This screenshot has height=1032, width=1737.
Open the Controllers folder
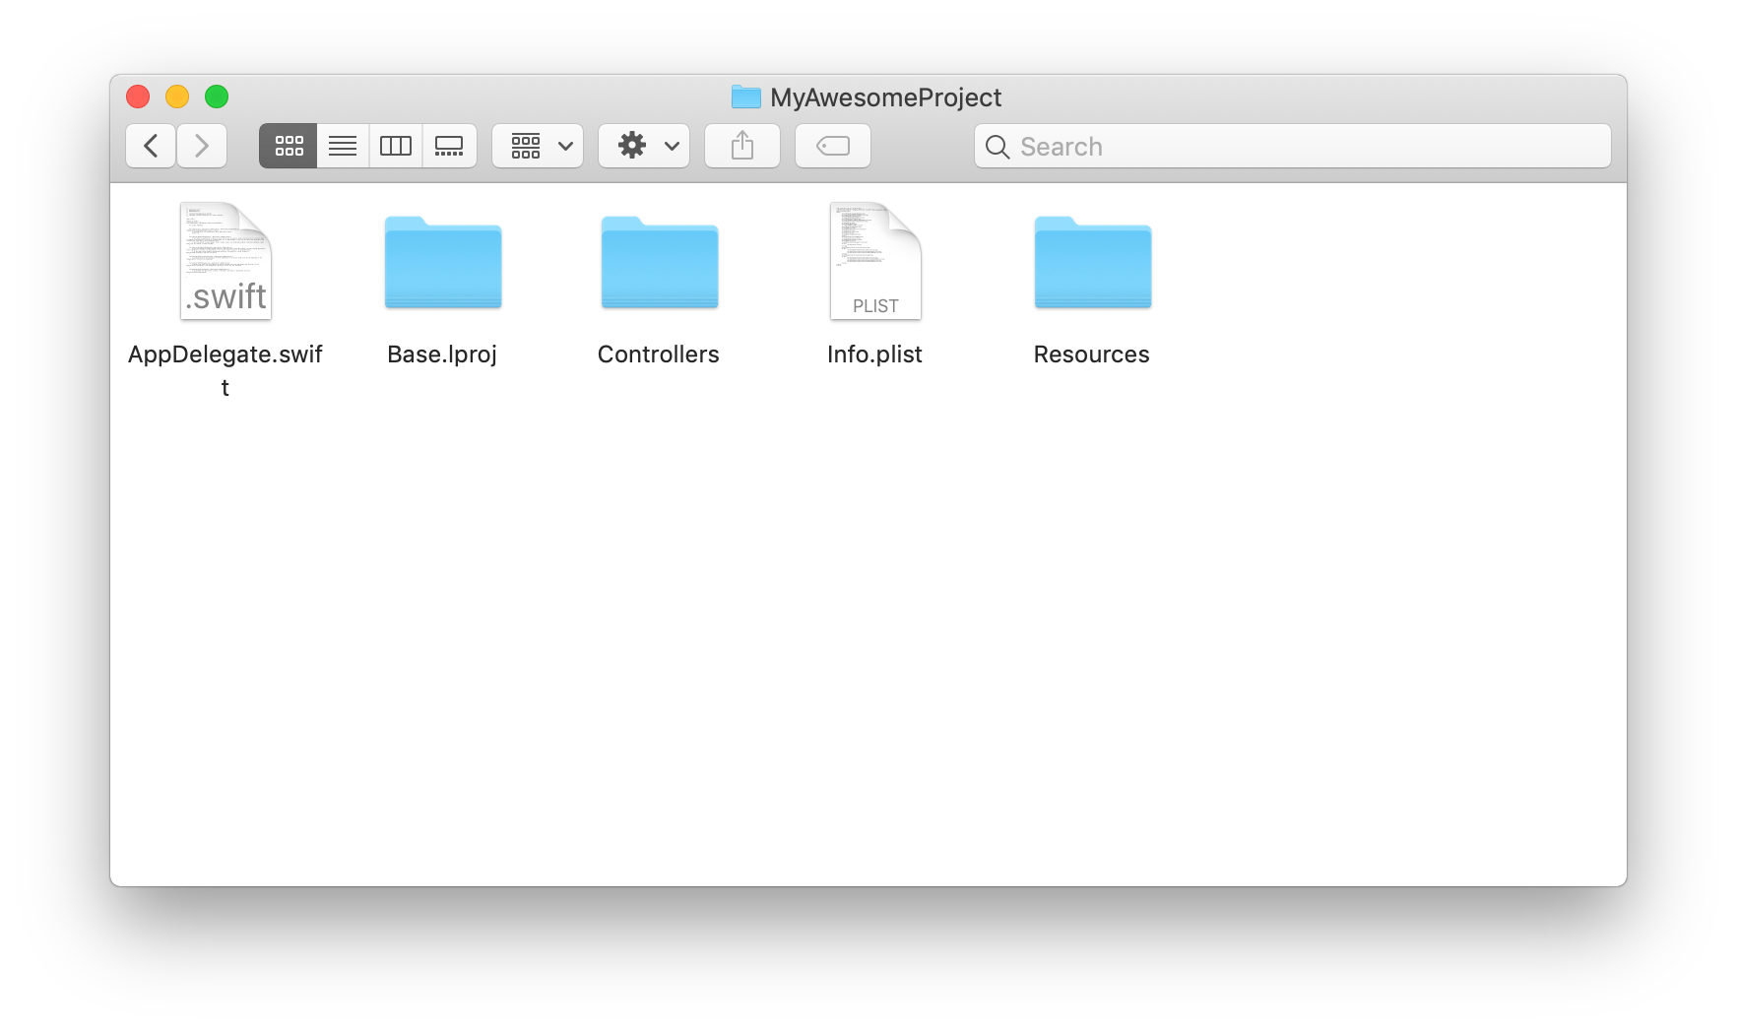point(659,263)
